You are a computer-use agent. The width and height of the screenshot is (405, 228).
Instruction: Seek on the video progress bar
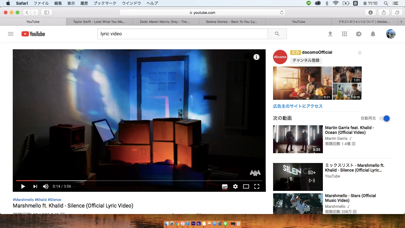click(139, 180)
